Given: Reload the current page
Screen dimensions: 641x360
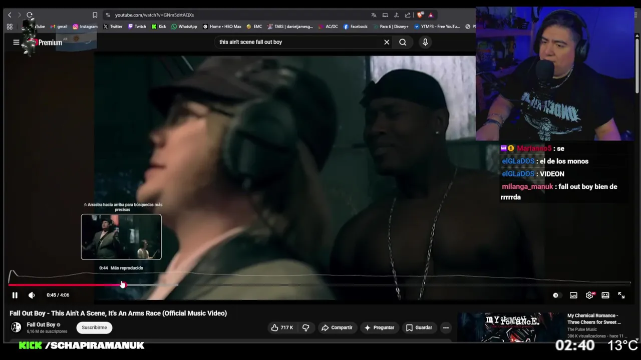Looking at the screenshot, I should [x=30, y=15].
